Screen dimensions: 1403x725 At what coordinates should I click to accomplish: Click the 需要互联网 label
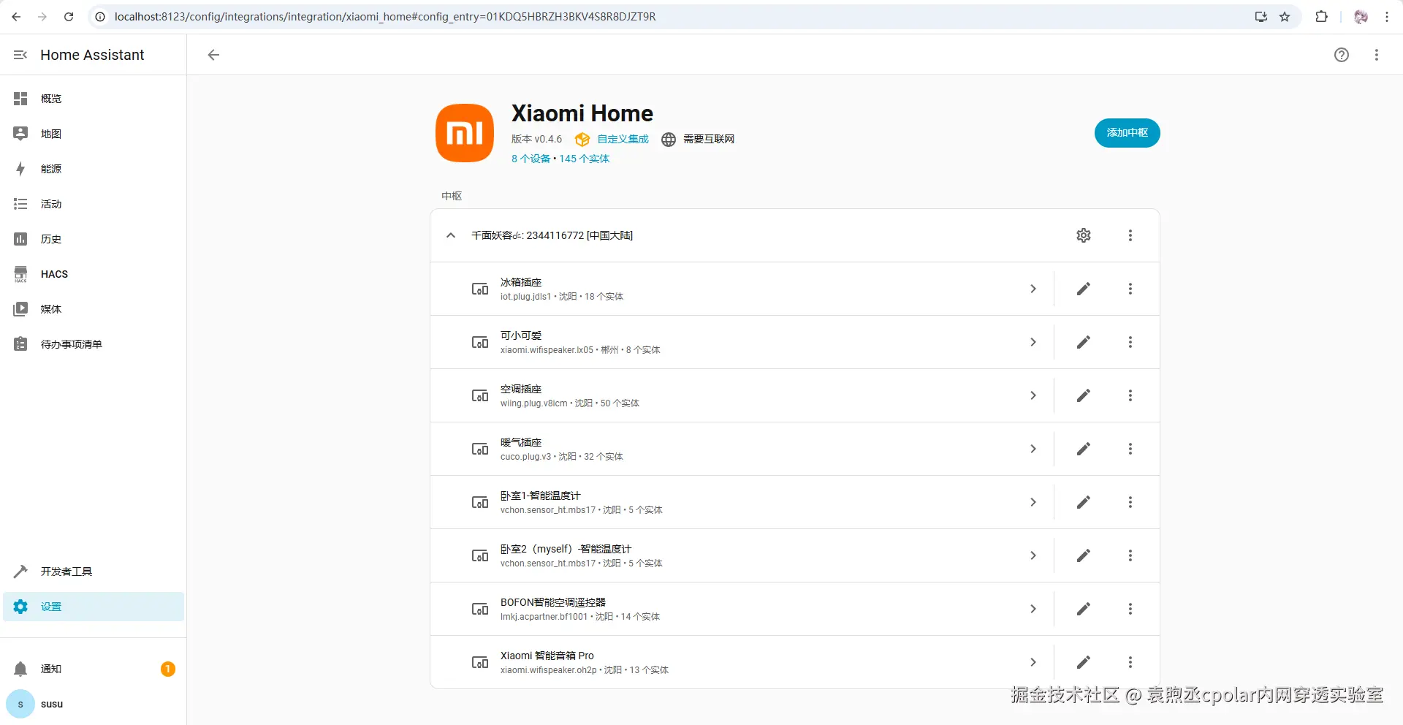coord(708,139)
